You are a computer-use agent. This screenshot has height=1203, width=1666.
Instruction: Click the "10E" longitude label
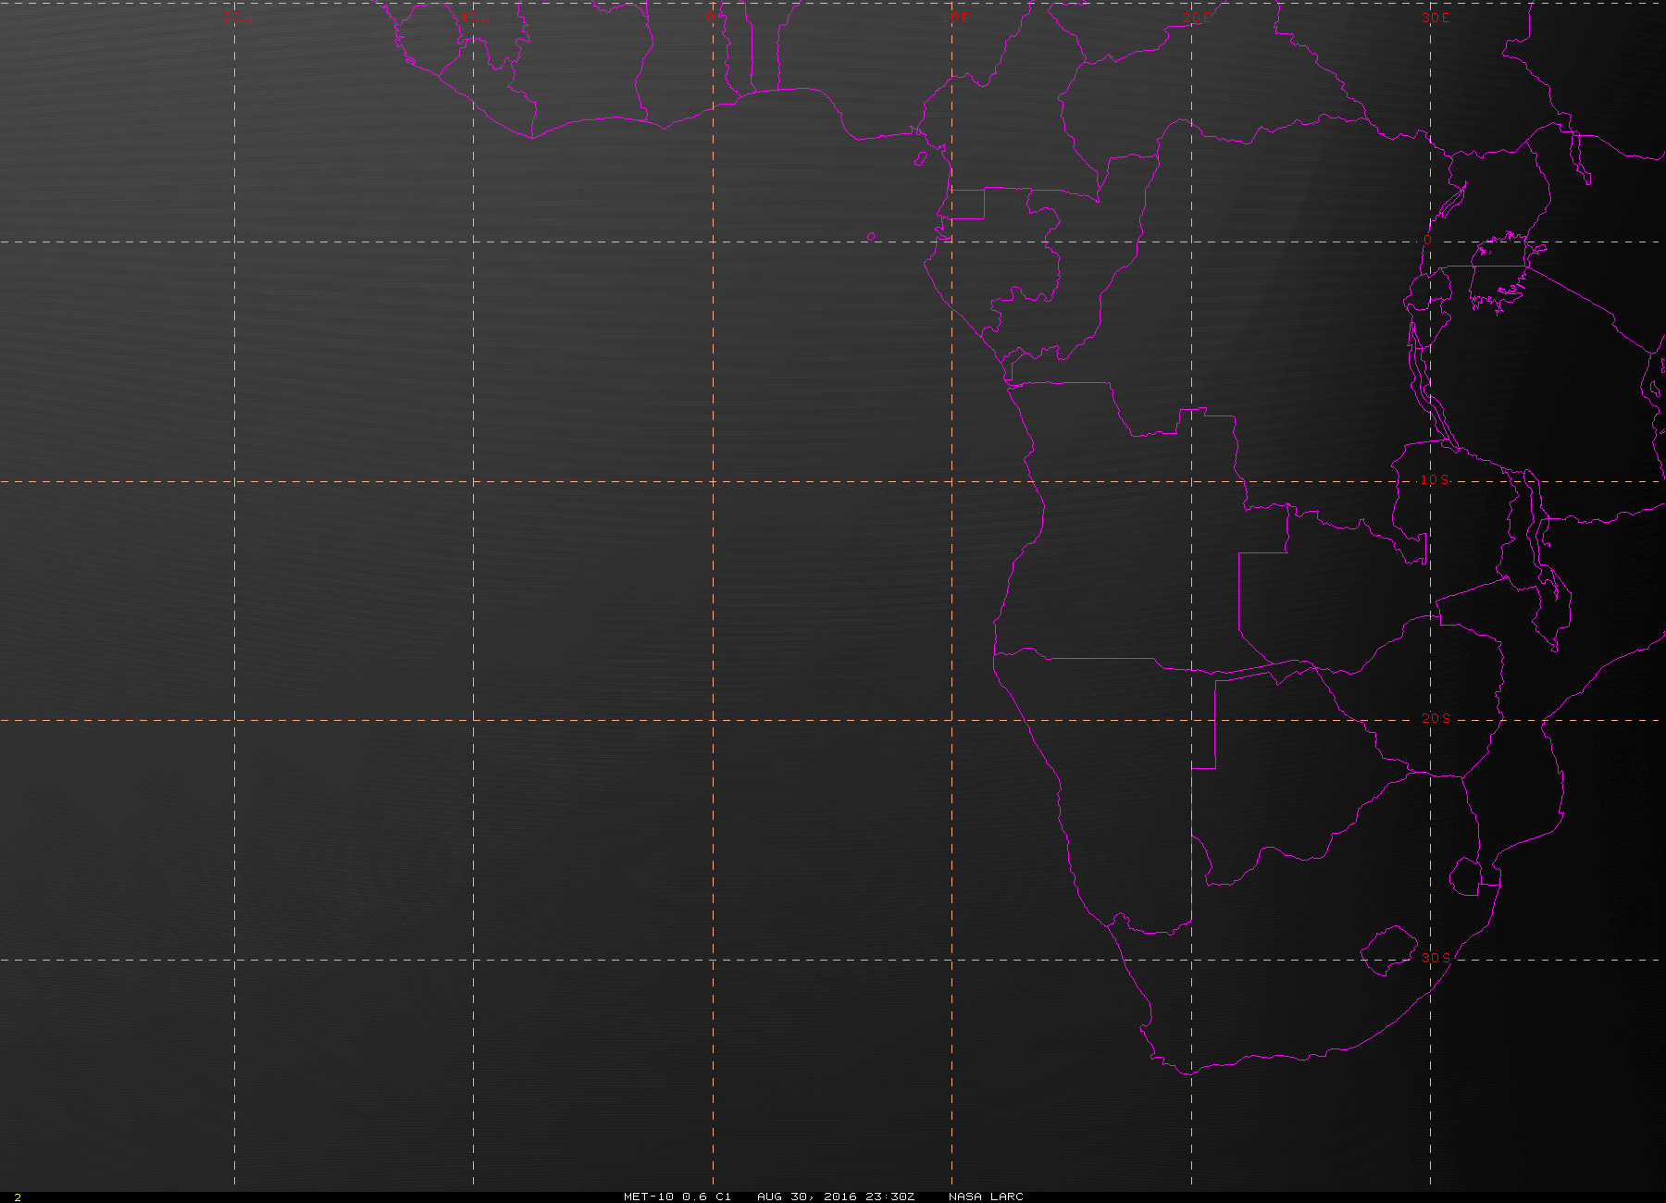pyautogui.click(x=957, y=18)
